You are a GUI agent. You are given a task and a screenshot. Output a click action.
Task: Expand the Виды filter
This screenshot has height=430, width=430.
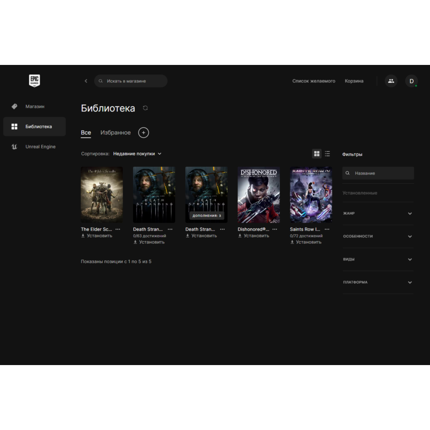coord(378,259)
